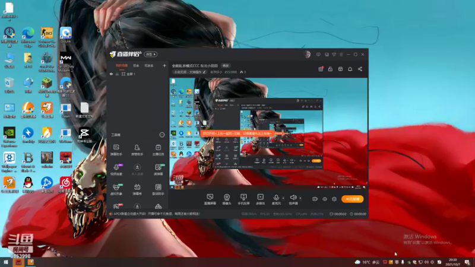Open the mode switch pill next to the logo

point(151,54)
